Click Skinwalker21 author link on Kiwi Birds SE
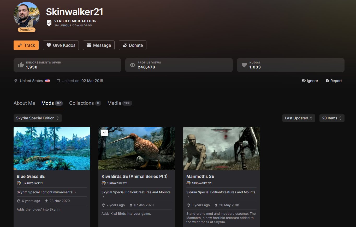 coord(117,183)
